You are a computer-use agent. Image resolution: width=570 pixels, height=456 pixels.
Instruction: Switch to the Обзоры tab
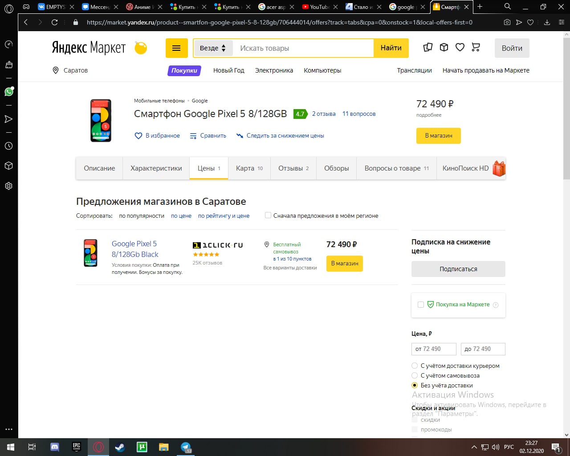point(337,168)
